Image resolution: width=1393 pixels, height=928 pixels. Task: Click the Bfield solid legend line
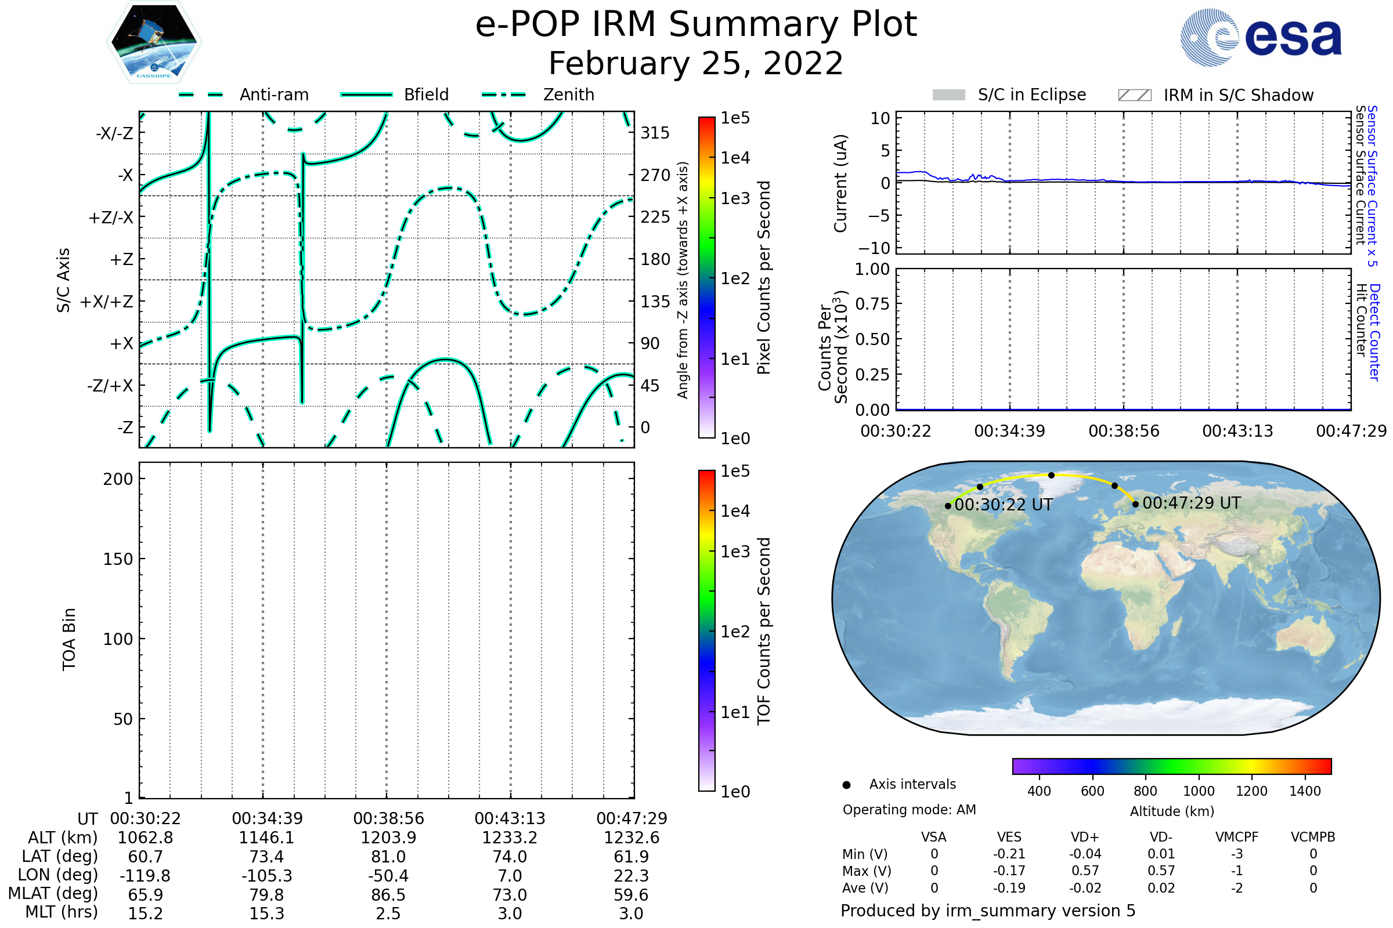[x=366, y=95]
